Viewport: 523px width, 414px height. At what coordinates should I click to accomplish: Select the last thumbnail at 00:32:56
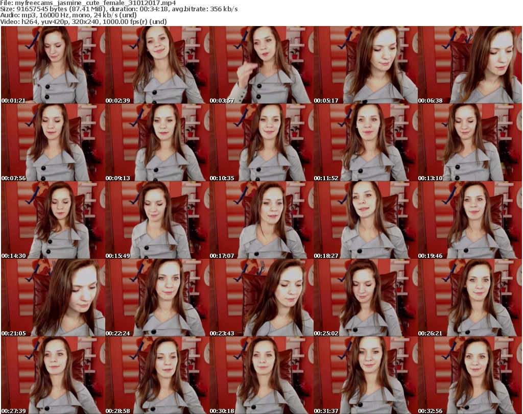coord(469,375)
